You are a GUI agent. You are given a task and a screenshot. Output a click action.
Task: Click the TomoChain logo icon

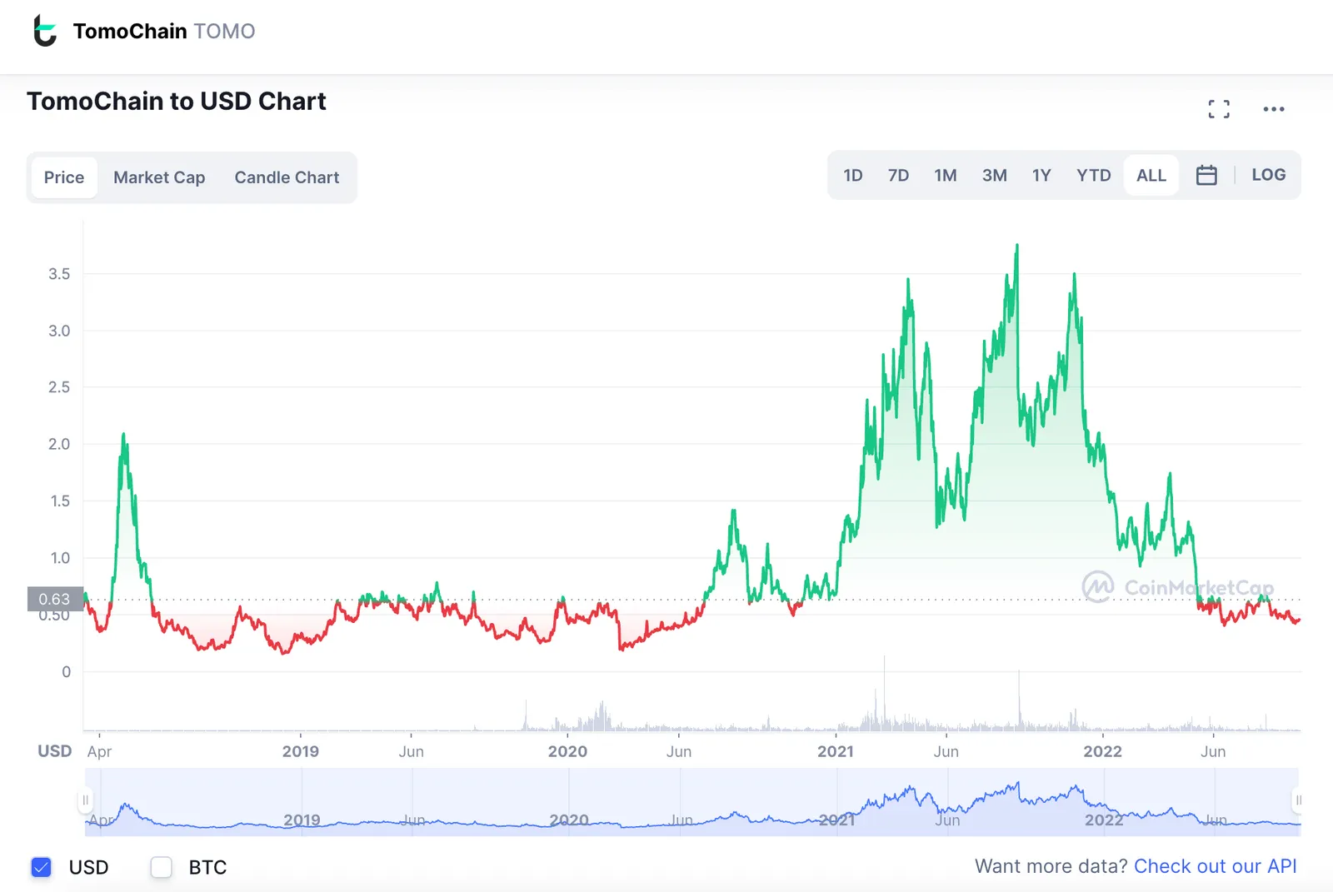[44, 31]
